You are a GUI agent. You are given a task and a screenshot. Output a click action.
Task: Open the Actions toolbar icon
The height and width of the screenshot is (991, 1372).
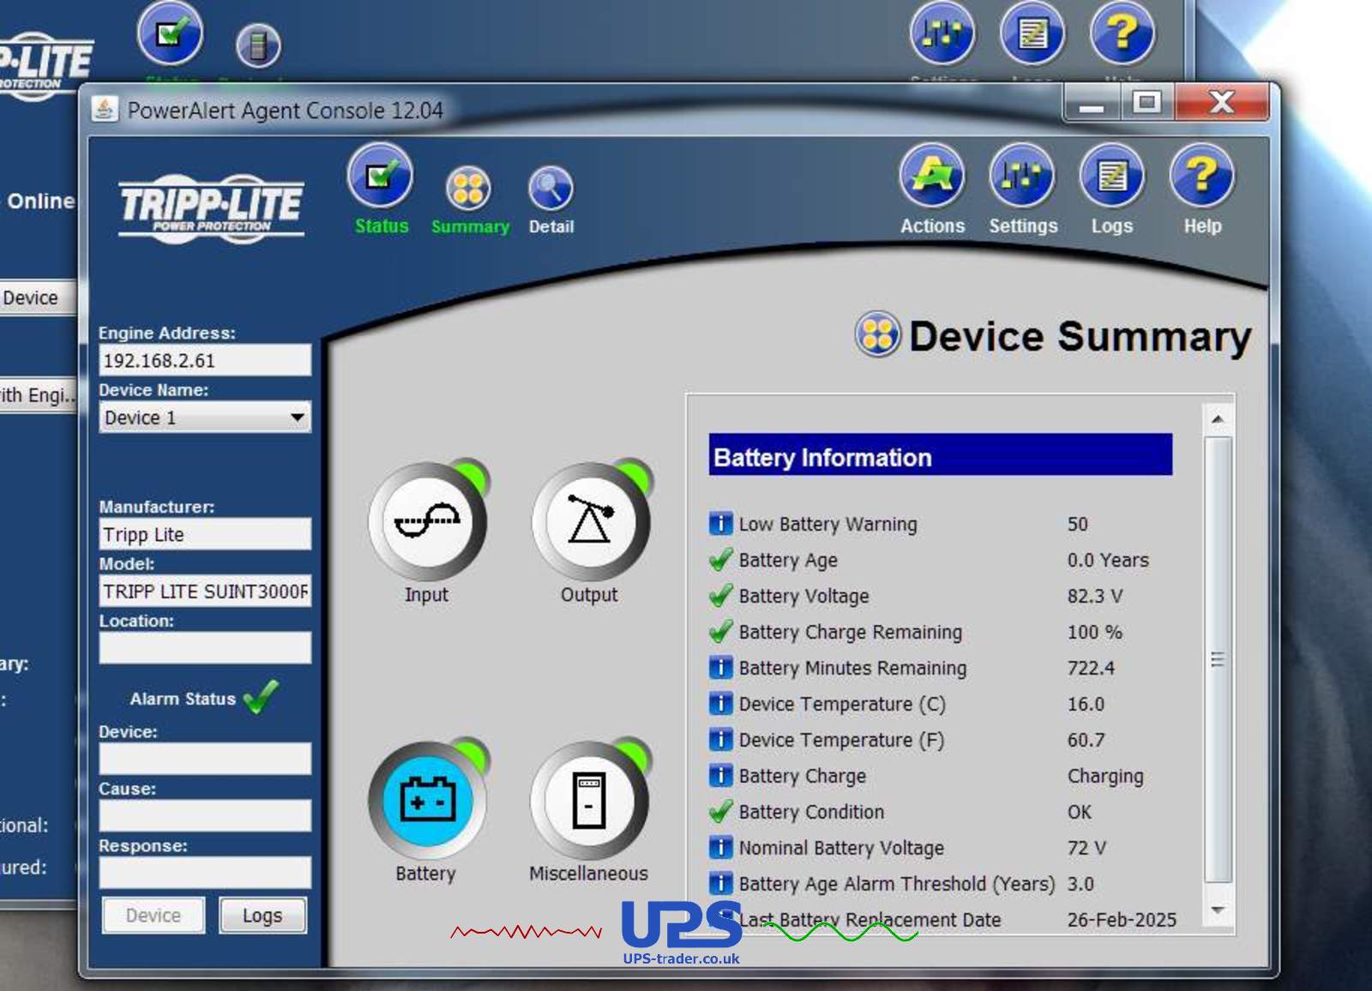pos(932,177)
